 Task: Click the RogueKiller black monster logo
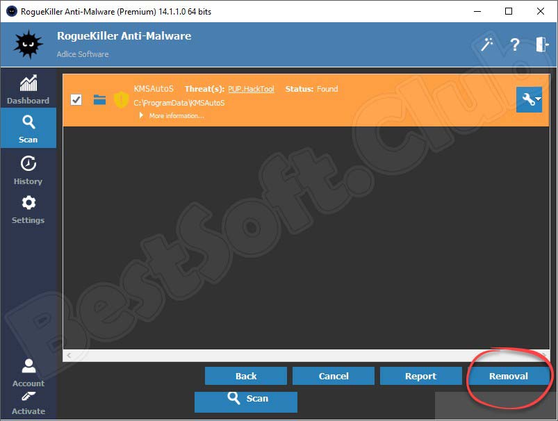coord(28,45)
